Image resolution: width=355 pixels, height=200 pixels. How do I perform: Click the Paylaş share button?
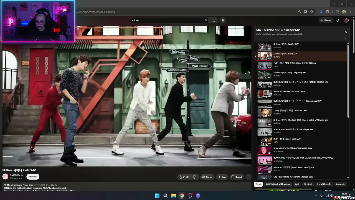pyautogui.click(x=207, y=177)
